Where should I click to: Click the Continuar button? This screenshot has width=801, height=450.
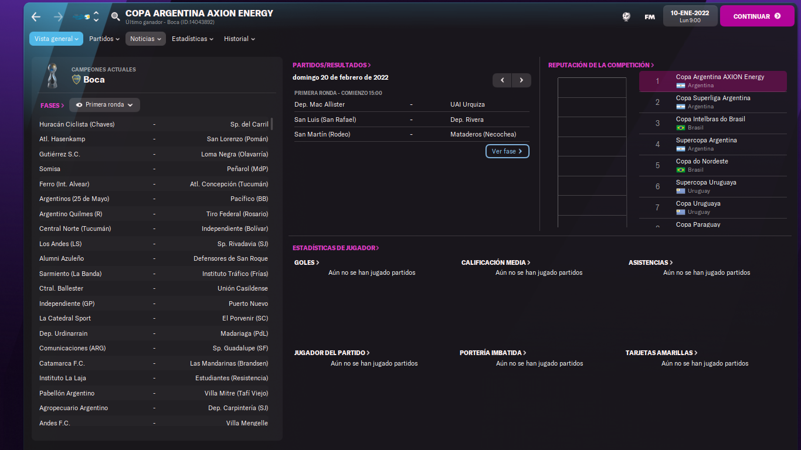(x=757, y=16)
